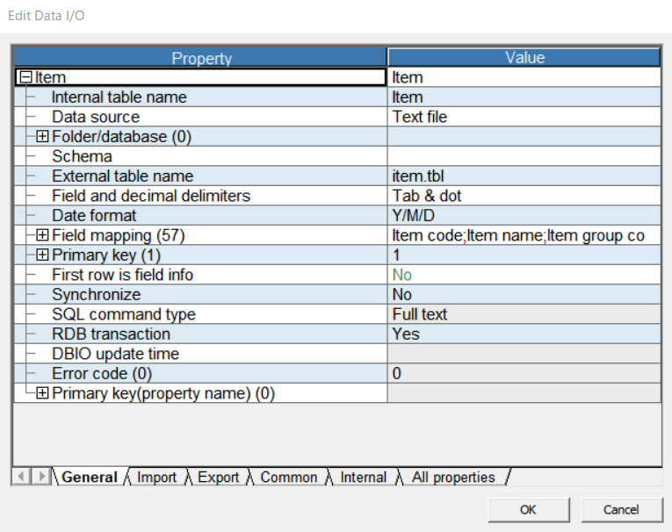Expand the Primary key (1) row
Image resolution: width=672 pixels, height=532 pixels.
[x=42, y=255]
